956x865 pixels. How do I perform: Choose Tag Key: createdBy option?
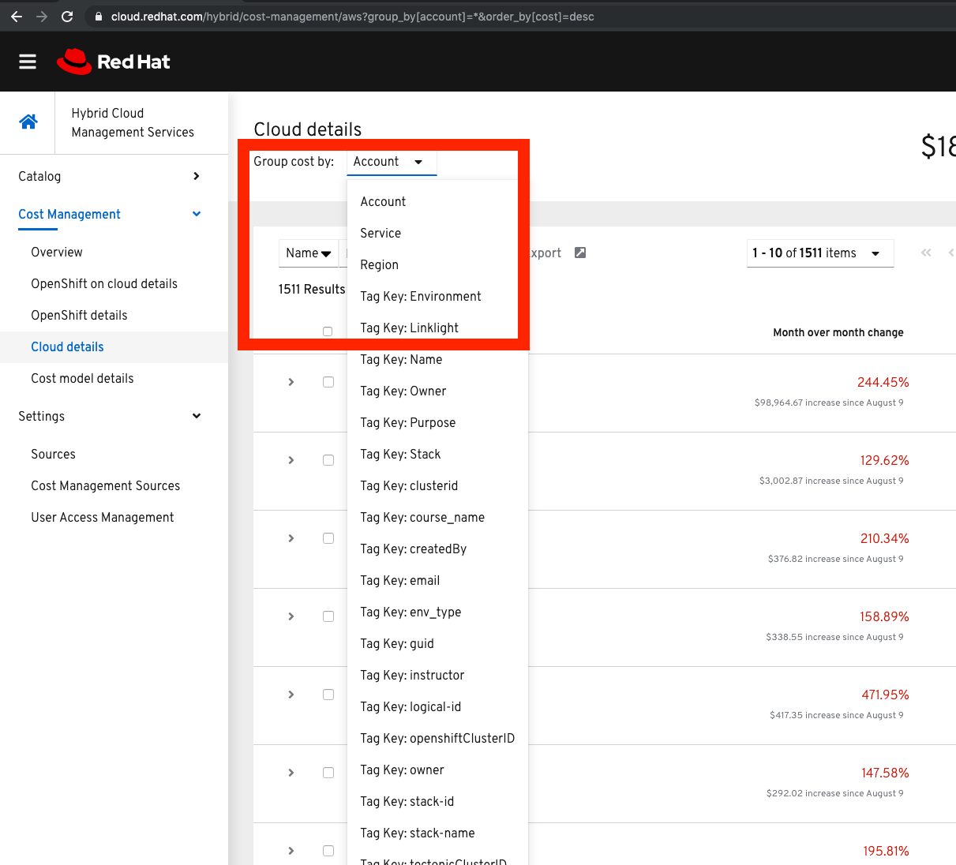click(437, 549)
